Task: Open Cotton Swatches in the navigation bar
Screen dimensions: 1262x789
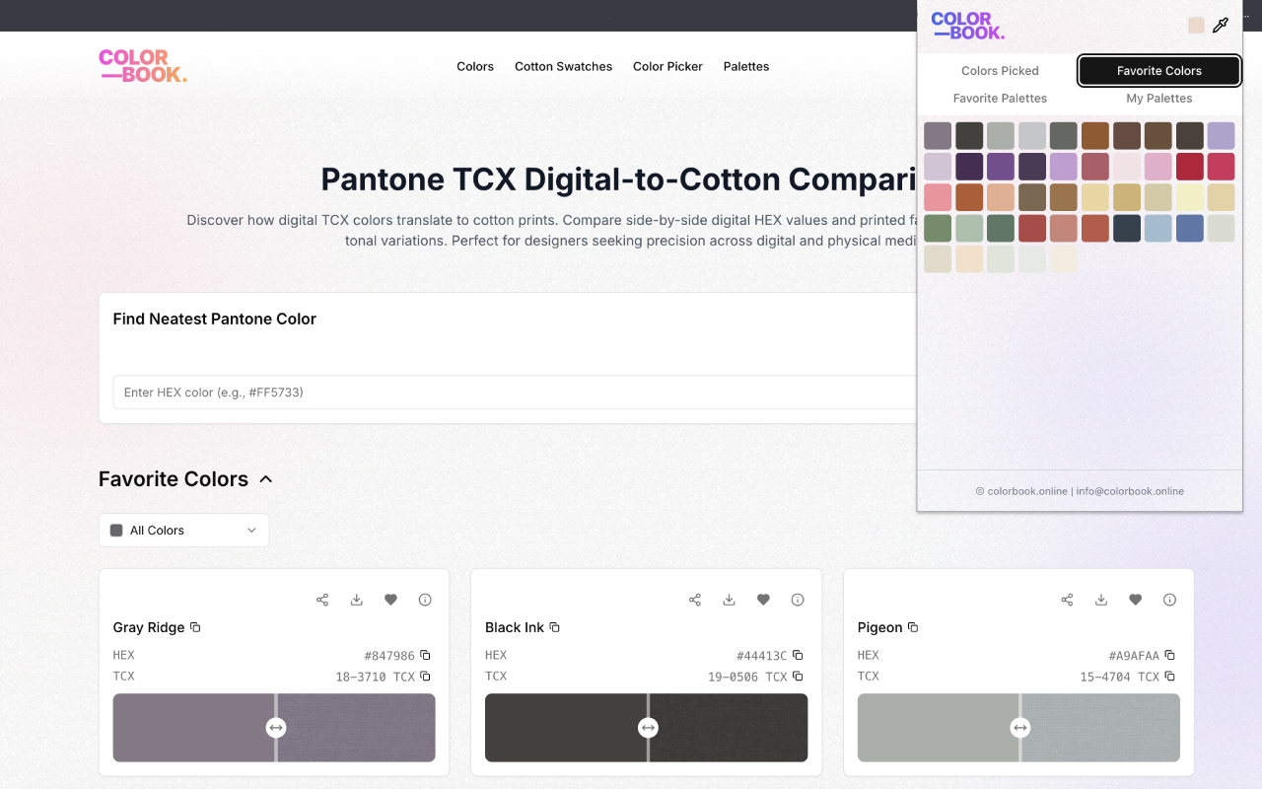Action: tap(563, 67)
